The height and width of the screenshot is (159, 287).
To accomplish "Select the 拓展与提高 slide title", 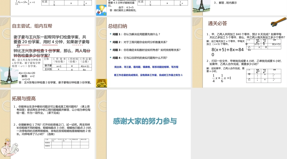I will 24,98.
